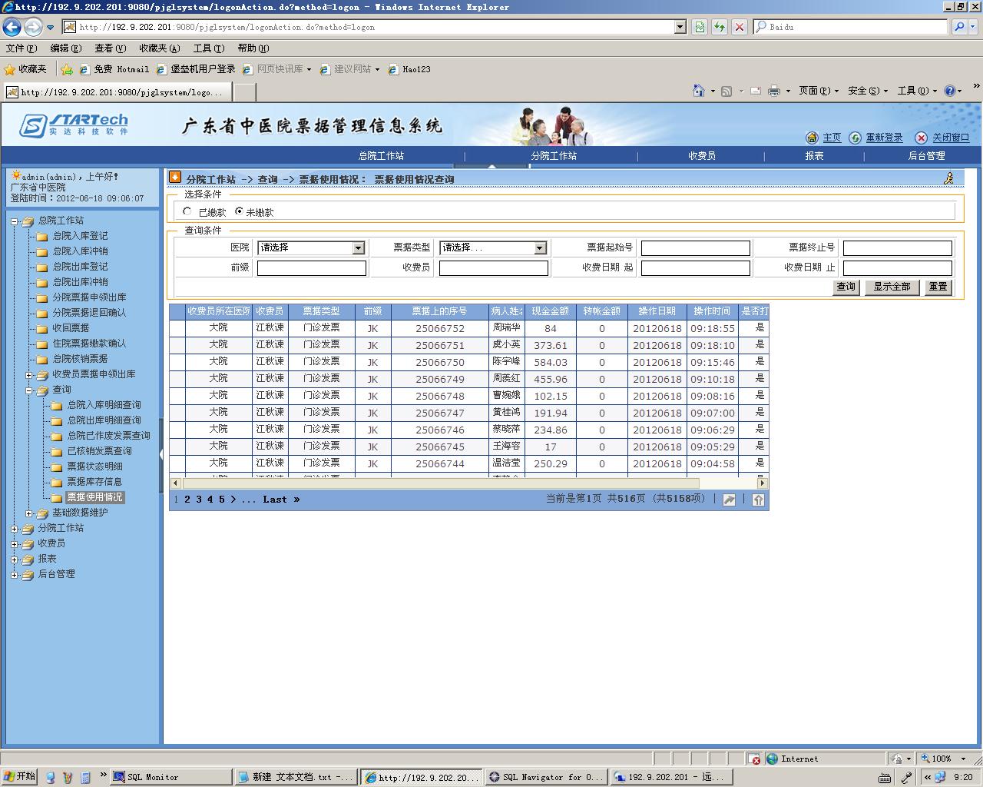Open the address bar URL dropdown arrow
Image resolution: width=983 pixels, height=787 pixels.
(680, 27)
